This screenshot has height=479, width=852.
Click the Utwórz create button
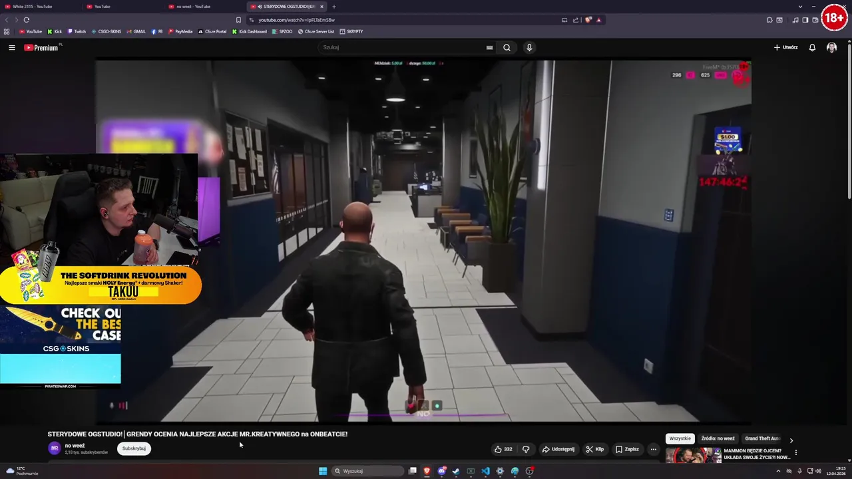[x=785, y=47]
